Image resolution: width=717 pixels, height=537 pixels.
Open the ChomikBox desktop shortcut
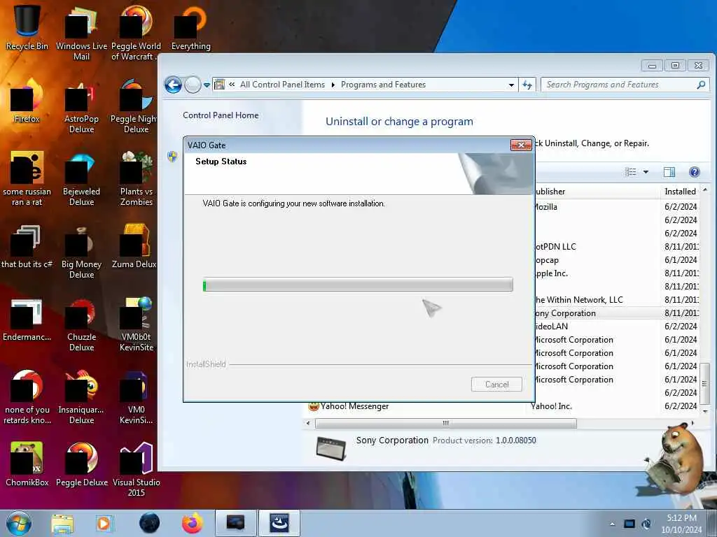click(x=27, y=464)
